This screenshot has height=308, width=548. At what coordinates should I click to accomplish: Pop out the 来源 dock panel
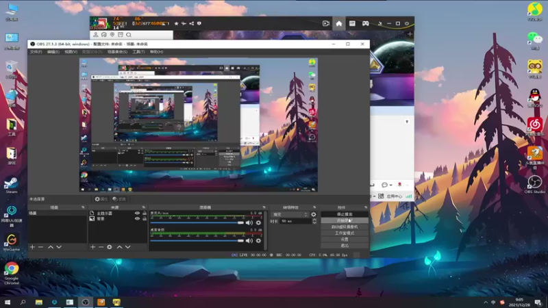tap(143, 207)
